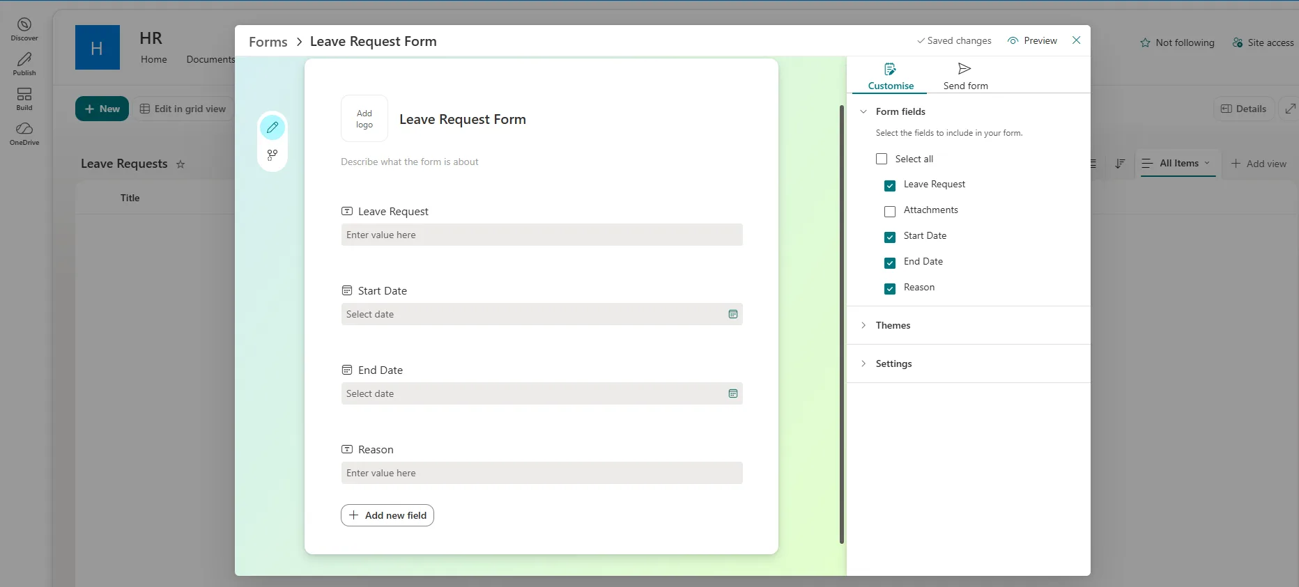Click the Add new field button
This screenshot has width=1299, height=587.
[387, 515]
